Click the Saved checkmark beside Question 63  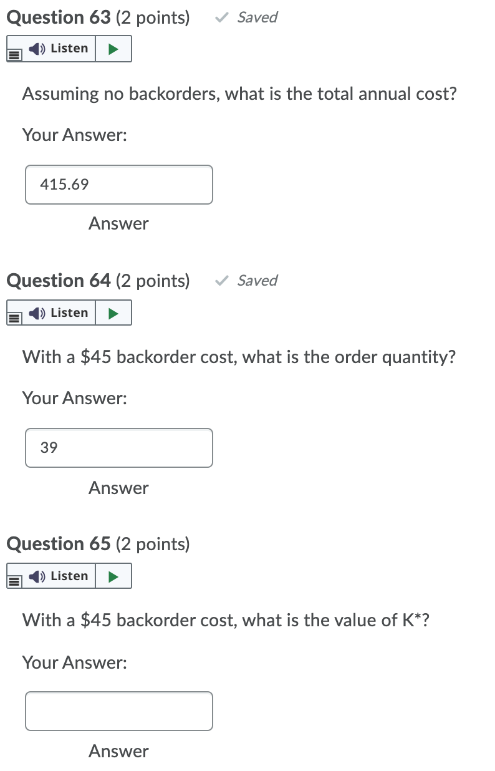click(x=221, y=17)
